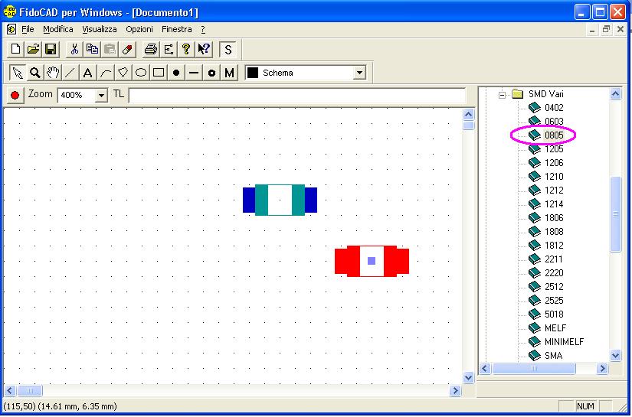The width and height of the screenshot is (632, 417).
Task: Select the hand pan tool
Action: click(53, 73)
